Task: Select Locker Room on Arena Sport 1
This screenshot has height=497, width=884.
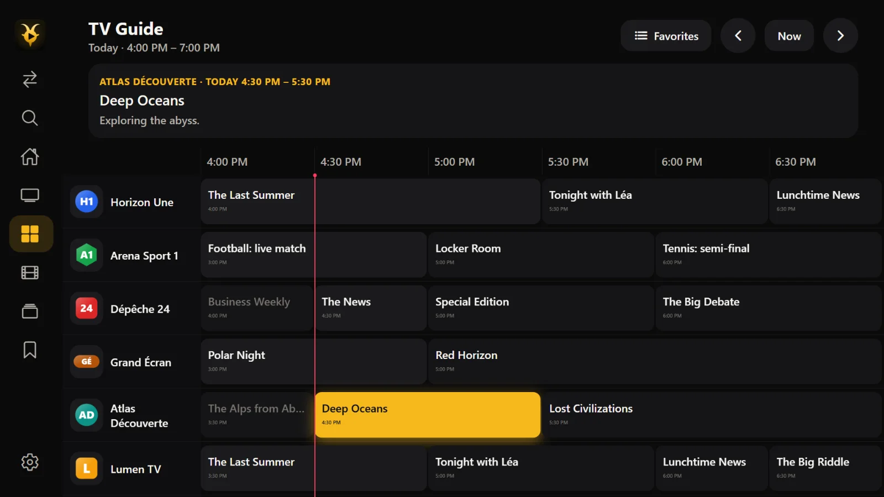Action: (x=541, y=255)
